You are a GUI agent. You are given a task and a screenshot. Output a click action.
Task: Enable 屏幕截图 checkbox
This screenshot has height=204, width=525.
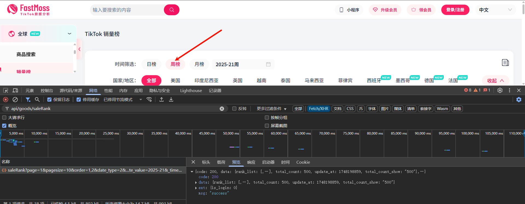click(267, 126)
